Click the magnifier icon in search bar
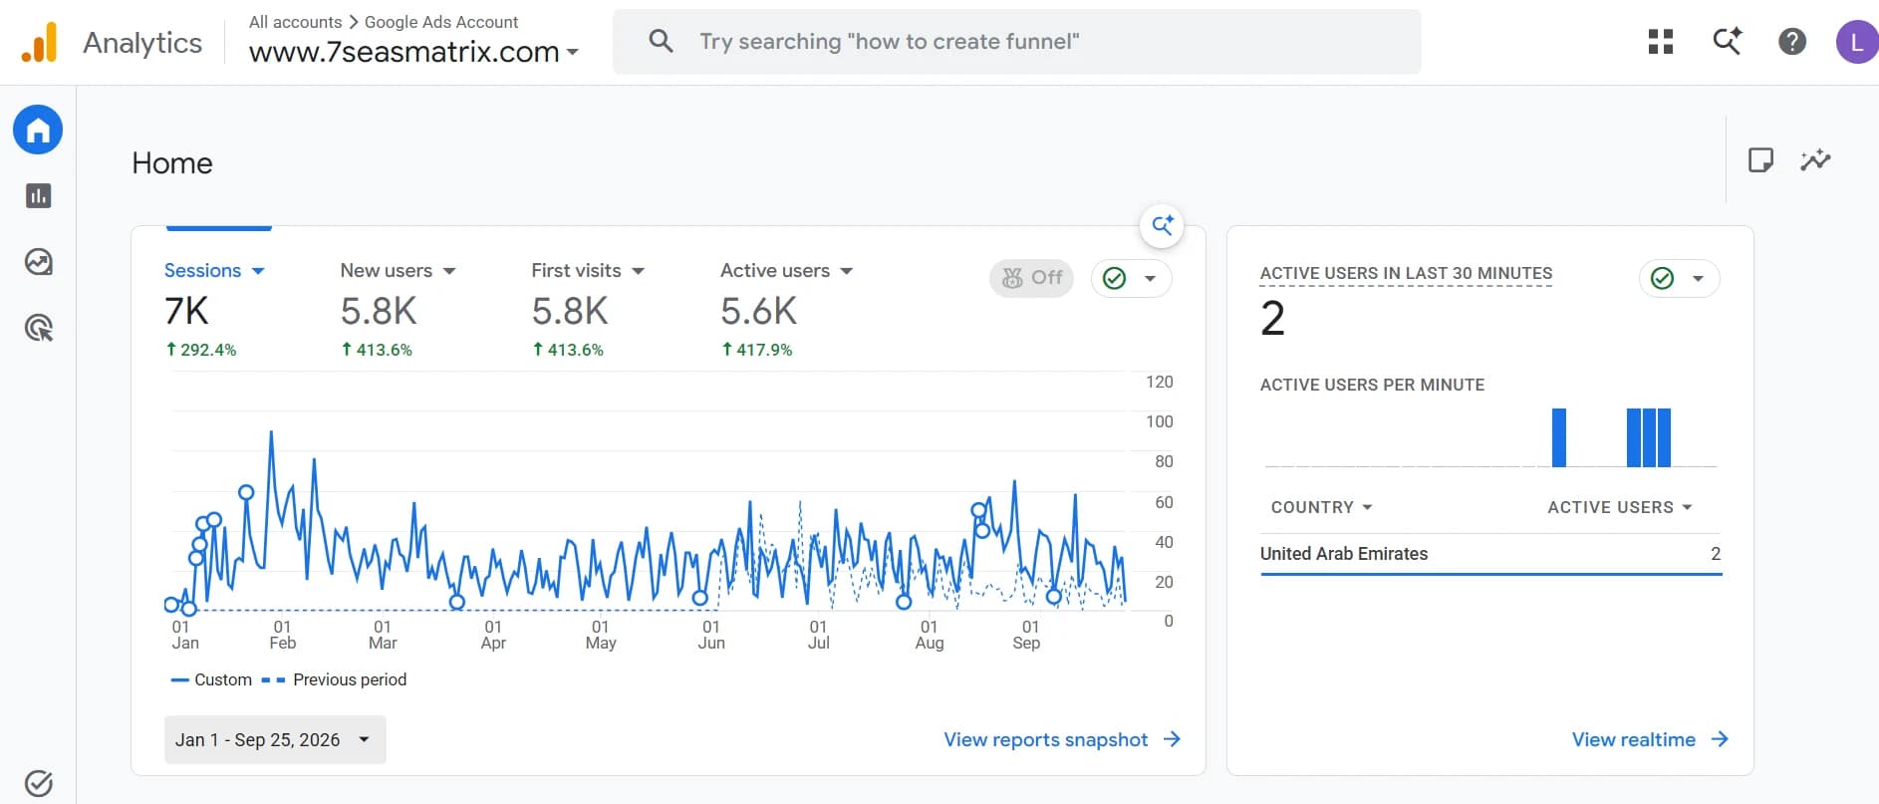 (x=661, y=41)
